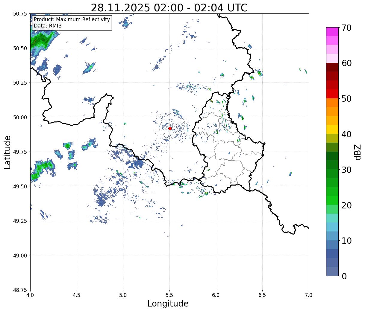Click latitude tick label '50.00'
This screenshot has height=311, width=365.
click(20, 117)
